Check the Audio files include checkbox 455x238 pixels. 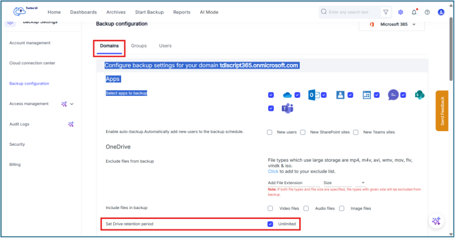click(x=306, y=208)
